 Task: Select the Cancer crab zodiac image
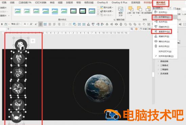(x=16, y=117)
